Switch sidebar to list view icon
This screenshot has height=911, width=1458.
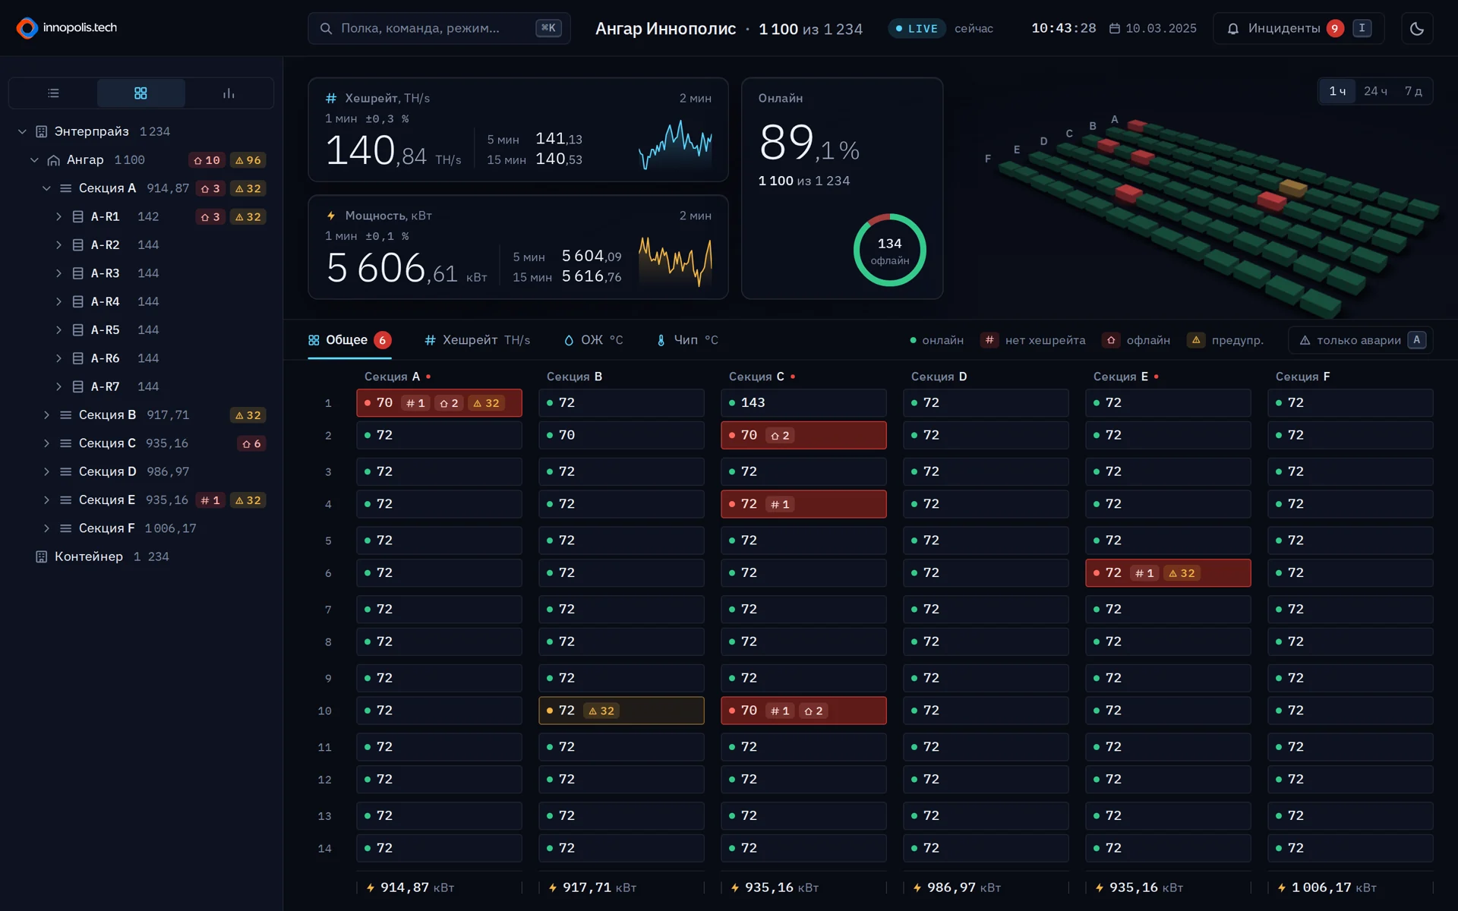point(53,93)
